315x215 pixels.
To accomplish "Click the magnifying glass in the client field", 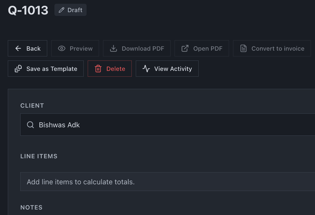I will 30,124.
